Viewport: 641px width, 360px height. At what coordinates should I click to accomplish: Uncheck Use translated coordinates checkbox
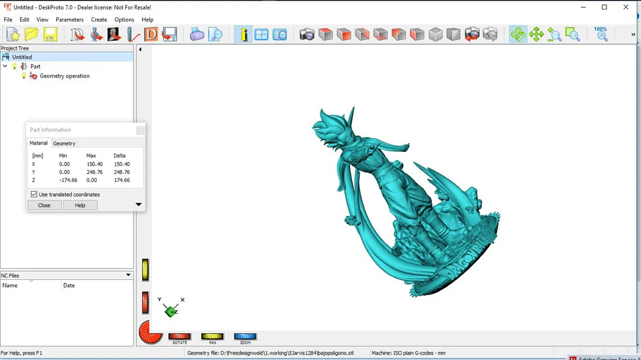point(34,195)
